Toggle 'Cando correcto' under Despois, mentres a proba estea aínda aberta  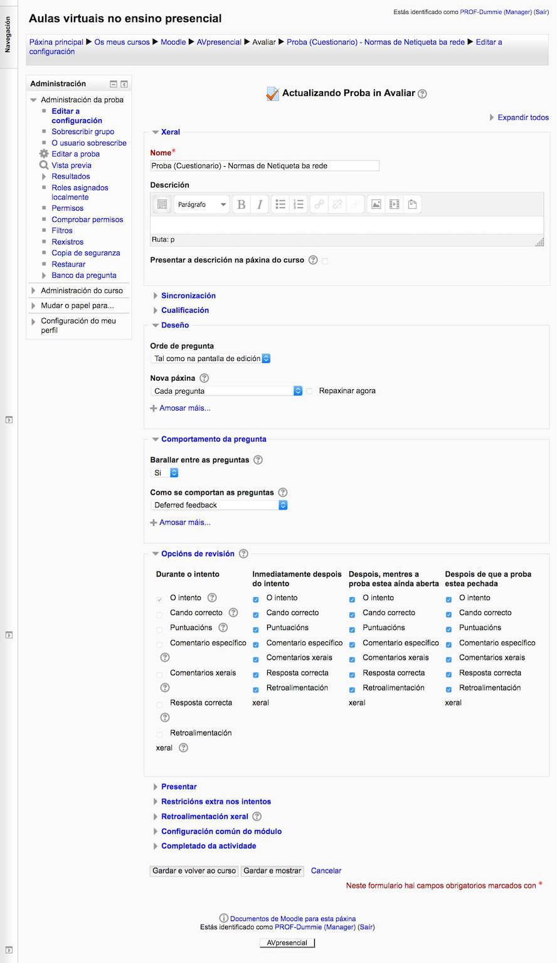[x=352, y=614]
